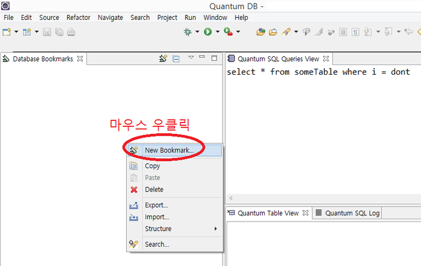Click the left arrow of the horizontal scrollbar
This screenshot has width=421, height=266.
coord(231,198)
